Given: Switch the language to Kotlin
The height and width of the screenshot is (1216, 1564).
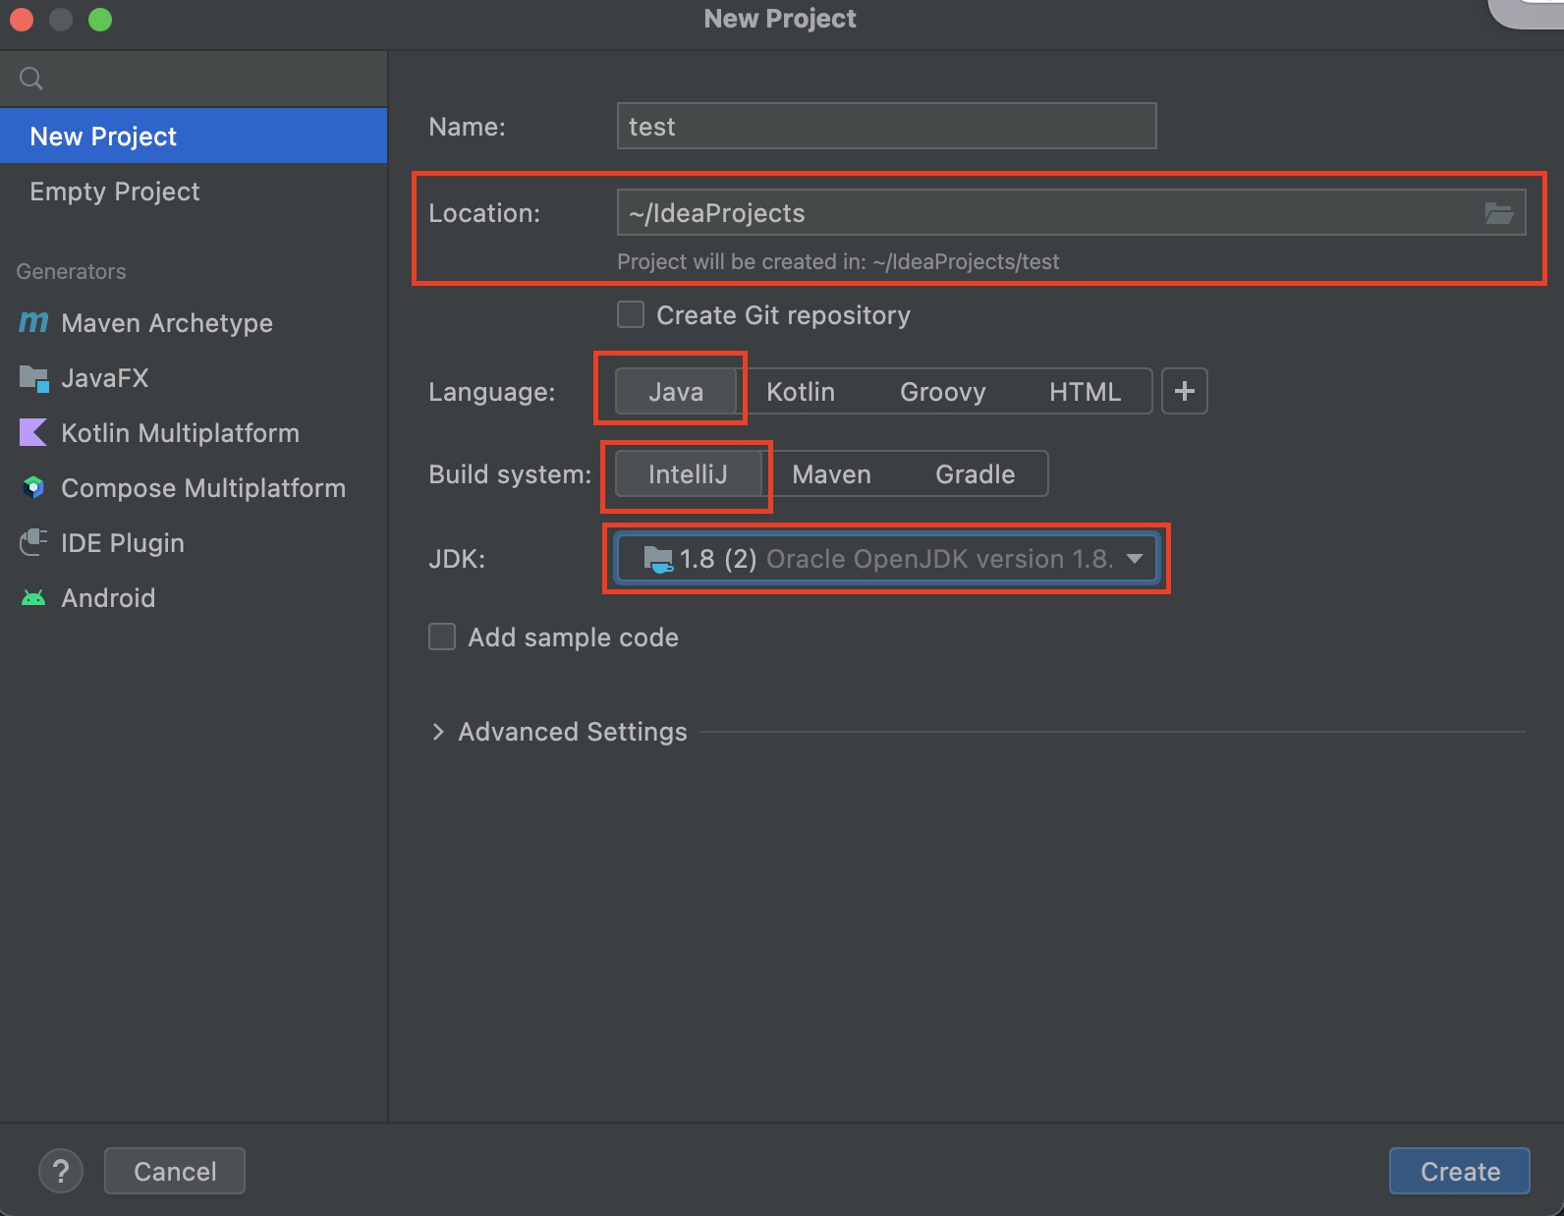Looking at the screenshot, I should coord(800,392).
